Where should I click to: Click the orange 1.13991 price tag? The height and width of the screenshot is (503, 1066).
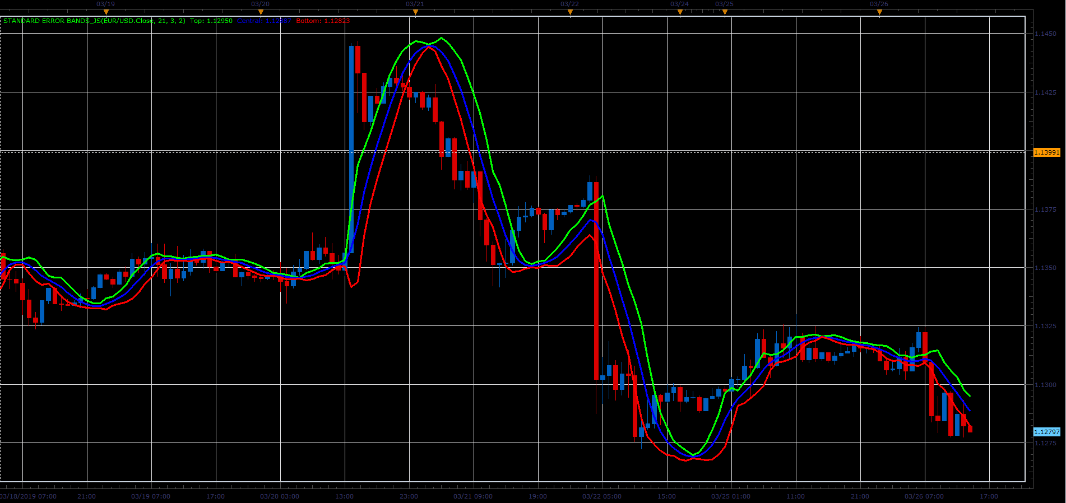click(x=1047, y=152)
